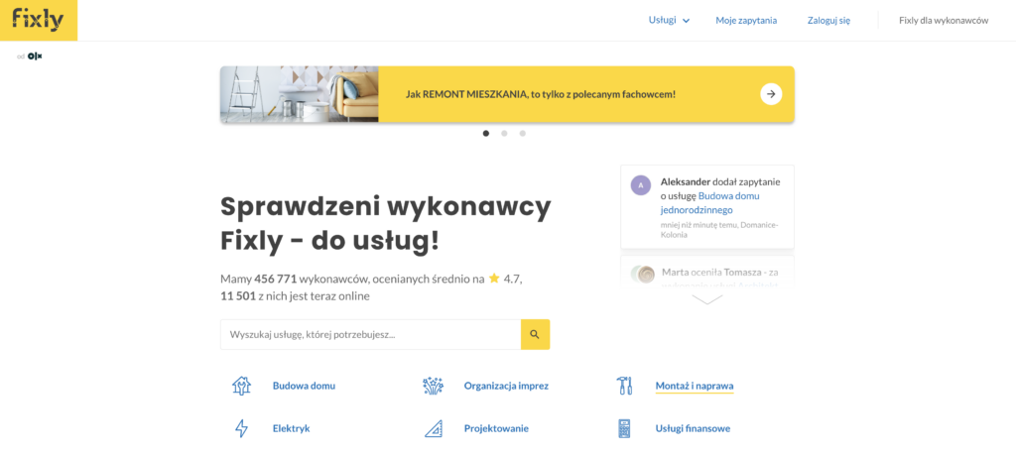Expand the Usługi dropdown menu
Image resolution: width=1016 pixels, height=456 pixels.
tap(669, 20)
